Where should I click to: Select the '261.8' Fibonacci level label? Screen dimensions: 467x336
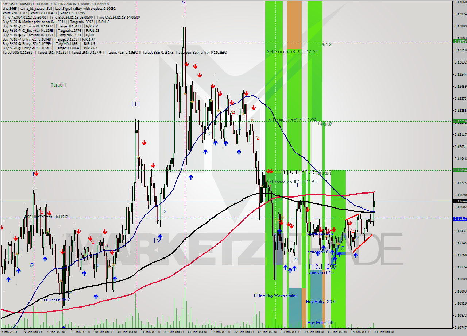tap(326, 45)
